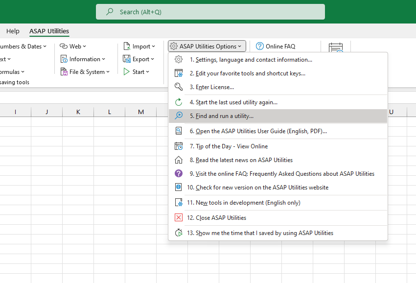Click the favorite tools table icon in menu
The height and width of the screenshot is (283, 416).
[179, 73]
